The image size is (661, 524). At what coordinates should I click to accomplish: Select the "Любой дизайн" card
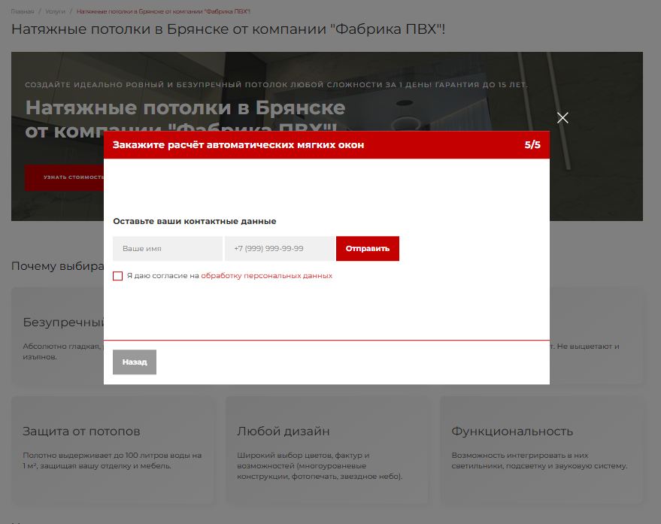(x=327, y=450)
